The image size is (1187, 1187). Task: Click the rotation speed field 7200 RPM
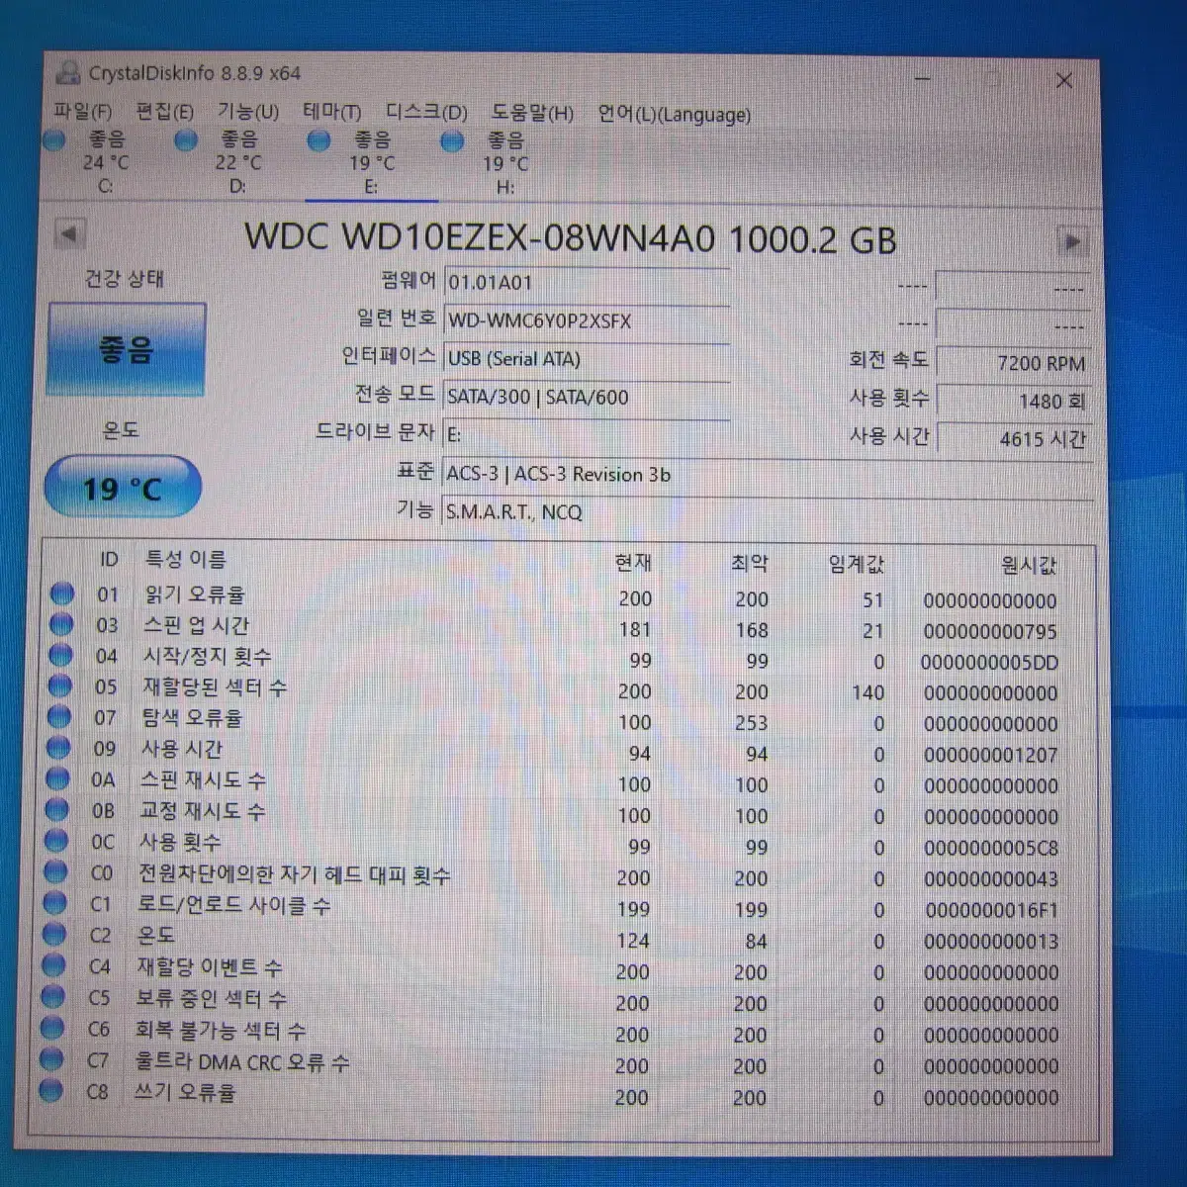(x=1013, y=363)
